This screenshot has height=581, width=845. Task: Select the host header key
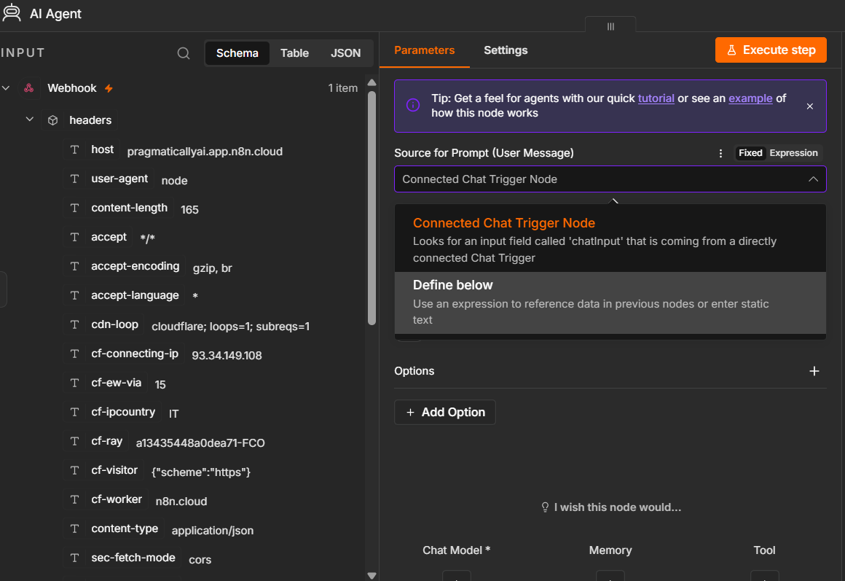(x=103, y=149)
